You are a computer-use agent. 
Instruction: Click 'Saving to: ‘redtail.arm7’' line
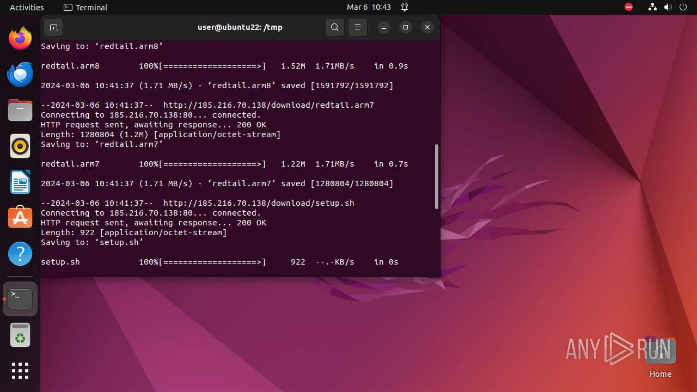click(x=102, y=144)
